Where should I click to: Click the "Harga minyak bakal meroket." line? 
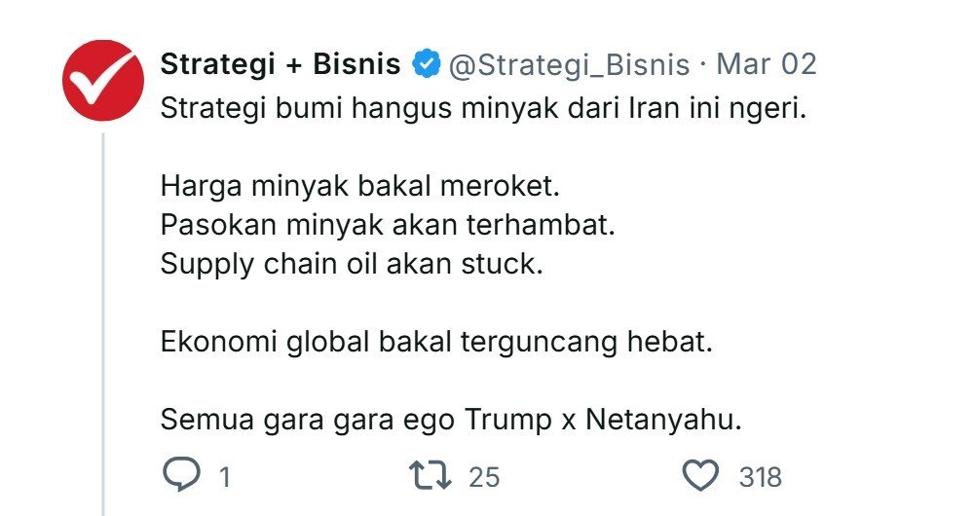pos(360,185)
